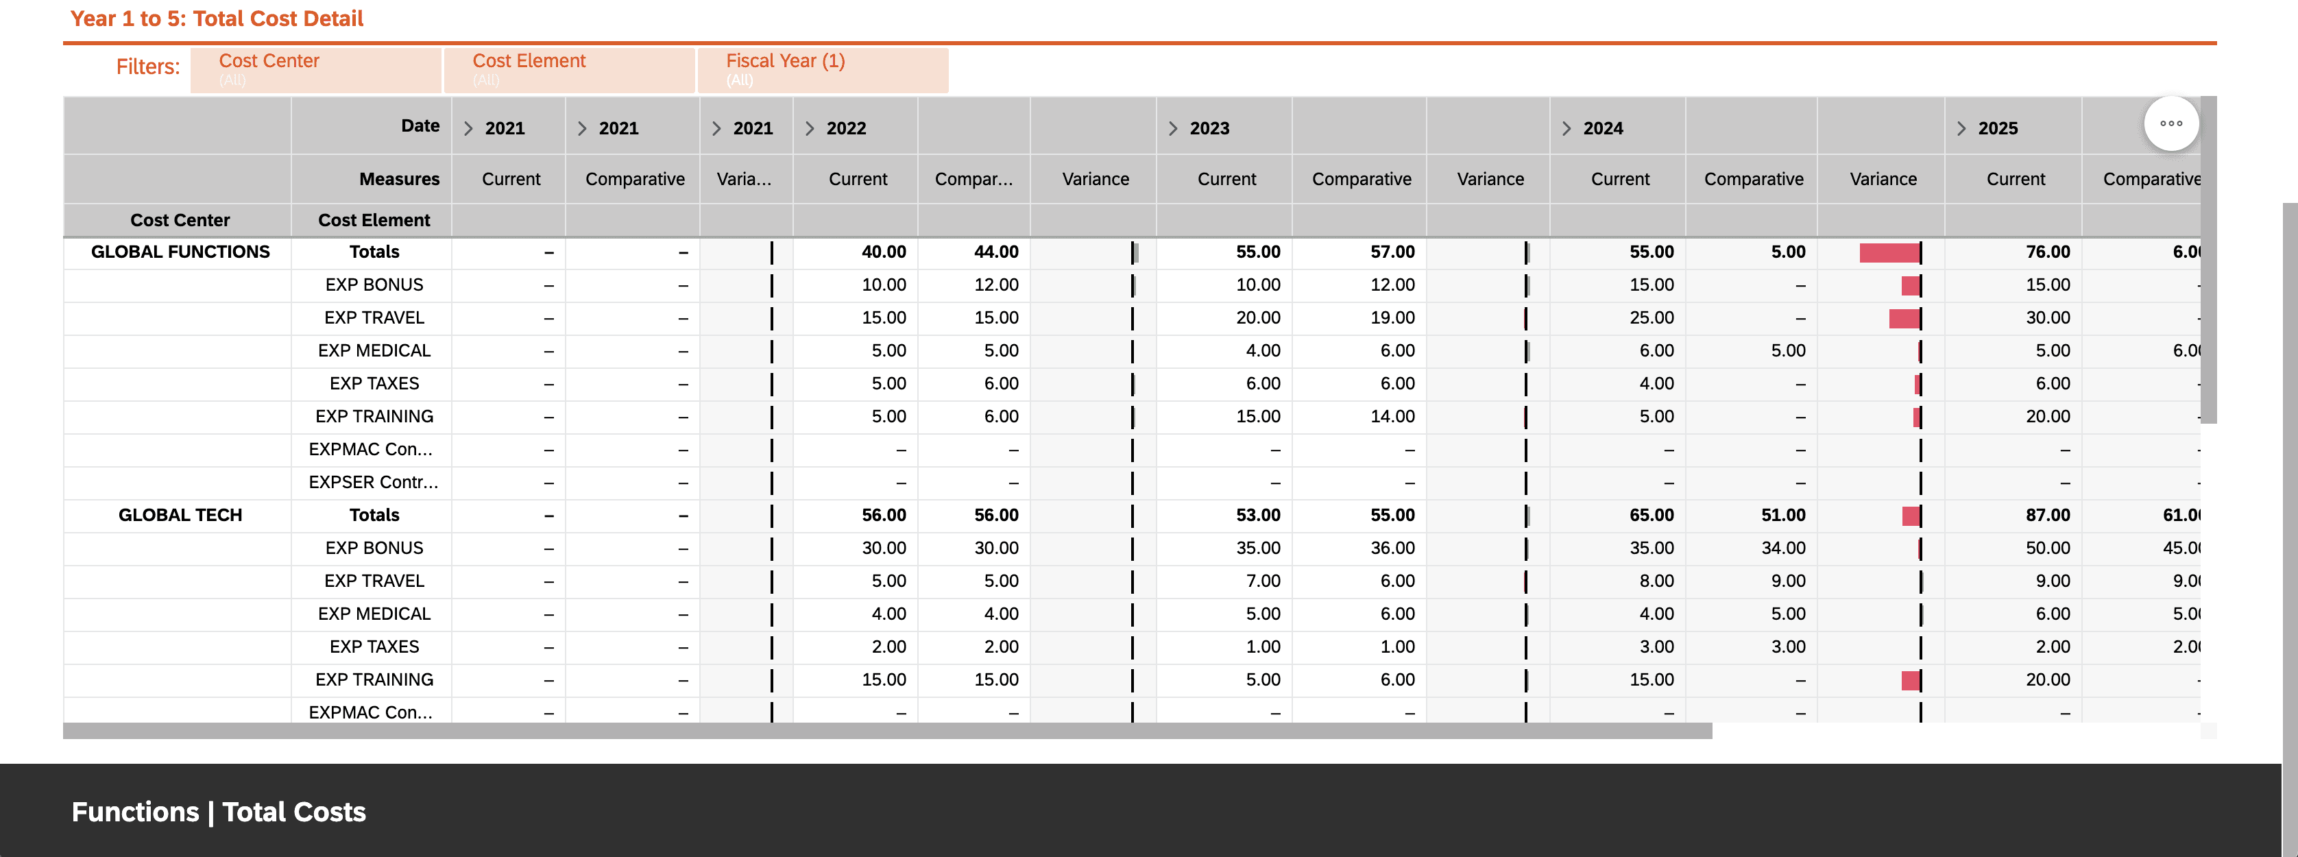Viewport: 2298px width, 857px height.
Task: Open the three-dot more actions menu
Action: click(x=2170, y=124)
